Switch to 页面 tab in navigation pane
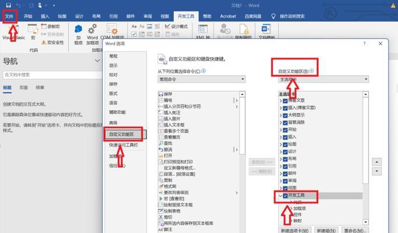The width and height of the screenshot is (398, 233). point(23,87)
